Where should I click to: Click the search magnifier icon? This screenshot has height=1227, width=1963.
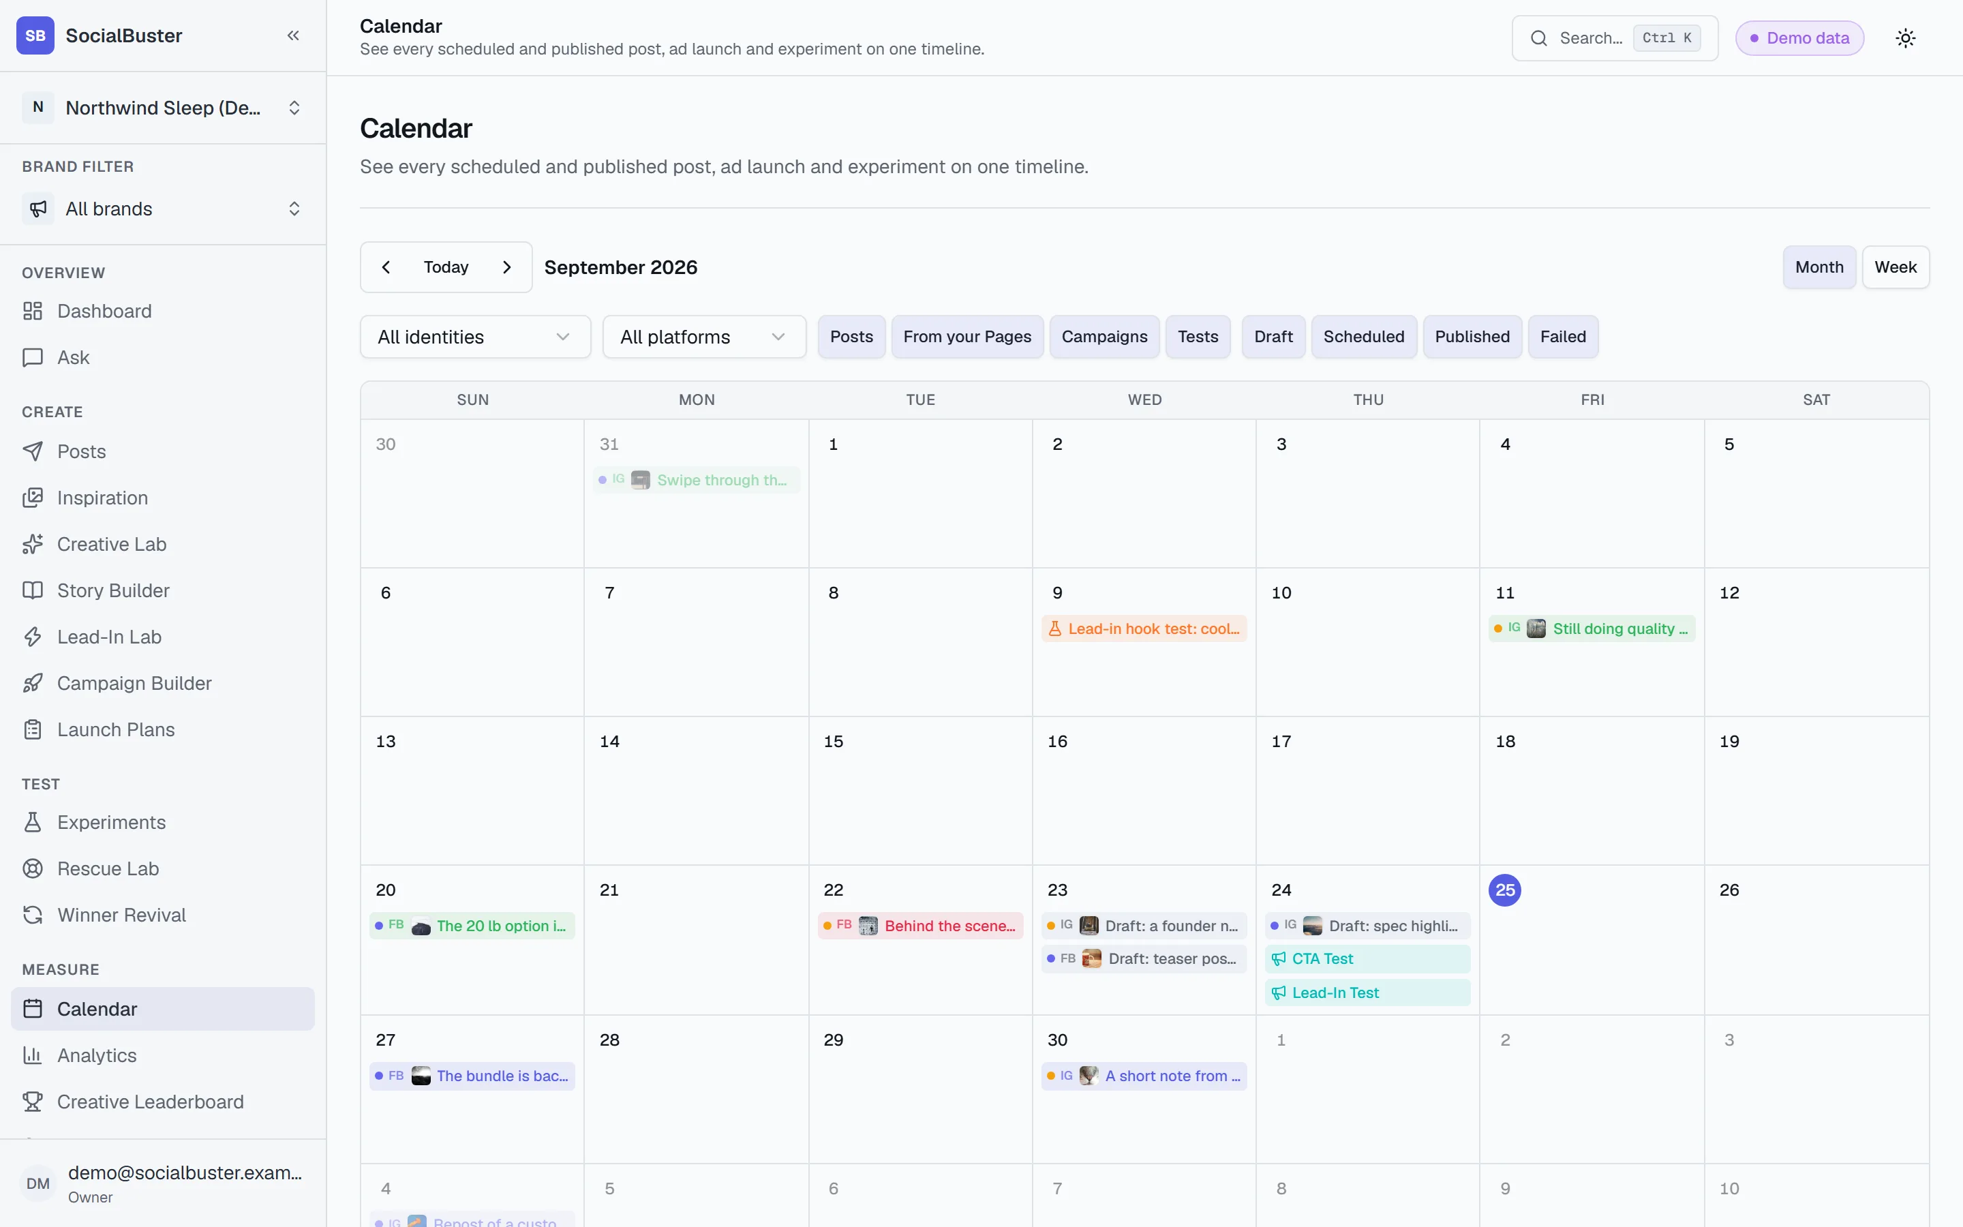coord(1539,38)
